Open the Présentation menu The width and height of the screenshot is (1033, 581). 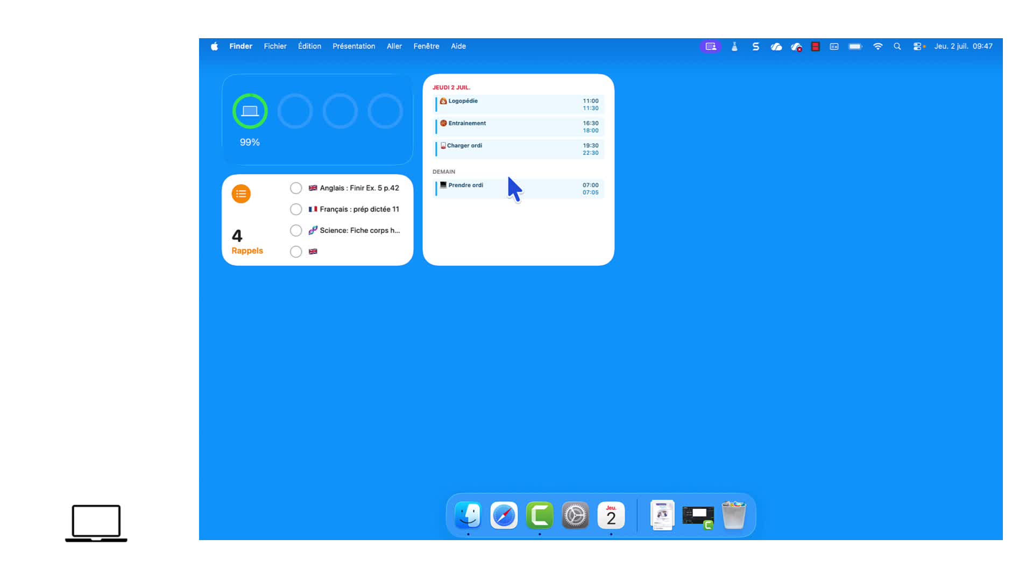point(353,46)
